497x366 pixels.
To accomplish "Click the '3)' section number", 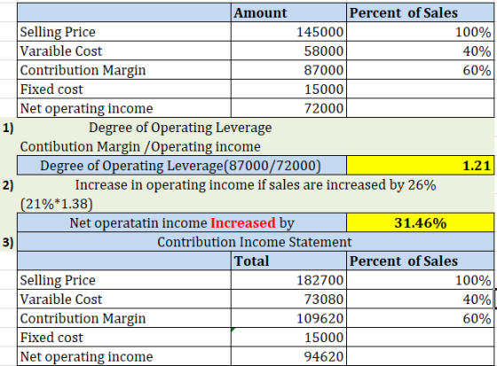I will [8, 242].
